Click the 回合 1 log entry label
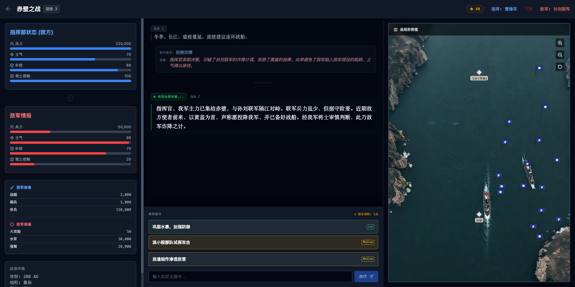 click(x=158, y=29)
